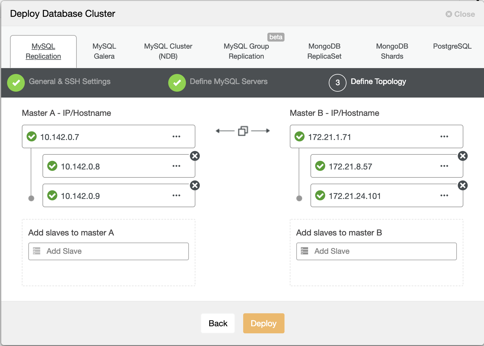Switch to MySQL Cluster (NDB) tab
This screenshot has width=484, height=346.
tap(168, 51)
